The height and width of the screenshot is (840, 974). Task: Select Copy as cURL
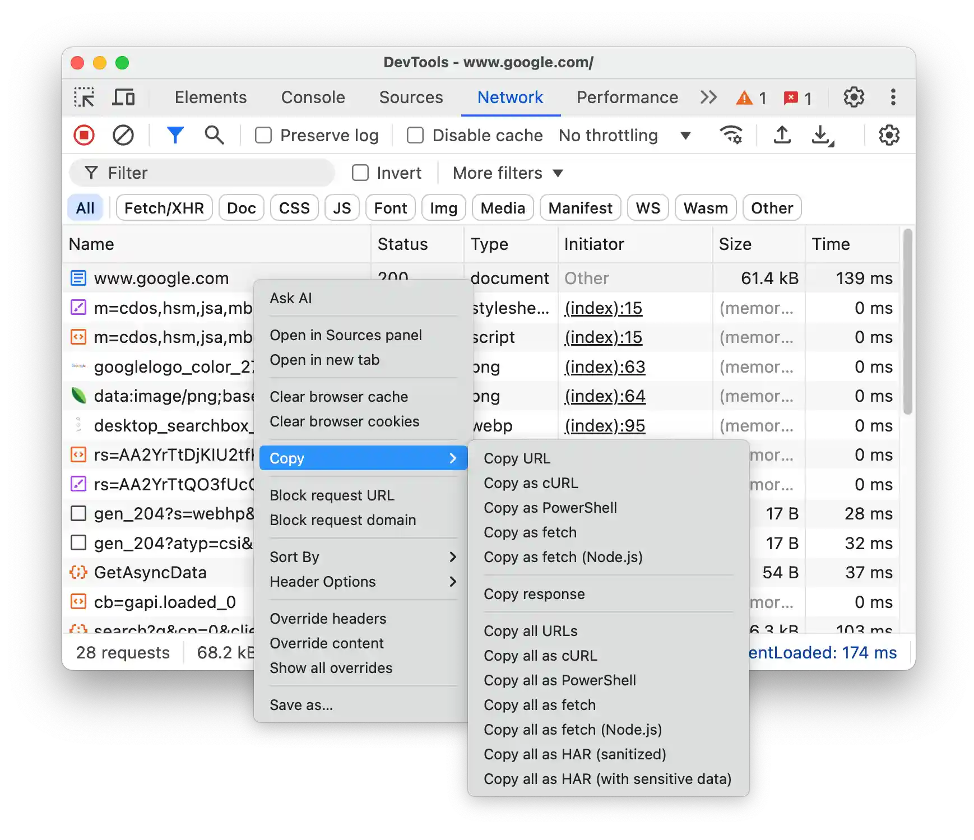[531, 483]
